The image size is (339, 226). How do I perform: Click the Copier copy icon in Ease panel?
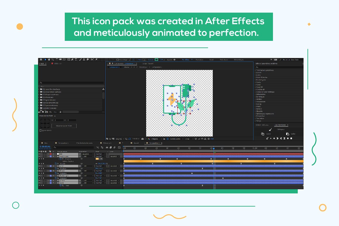[x=262, y=134]
